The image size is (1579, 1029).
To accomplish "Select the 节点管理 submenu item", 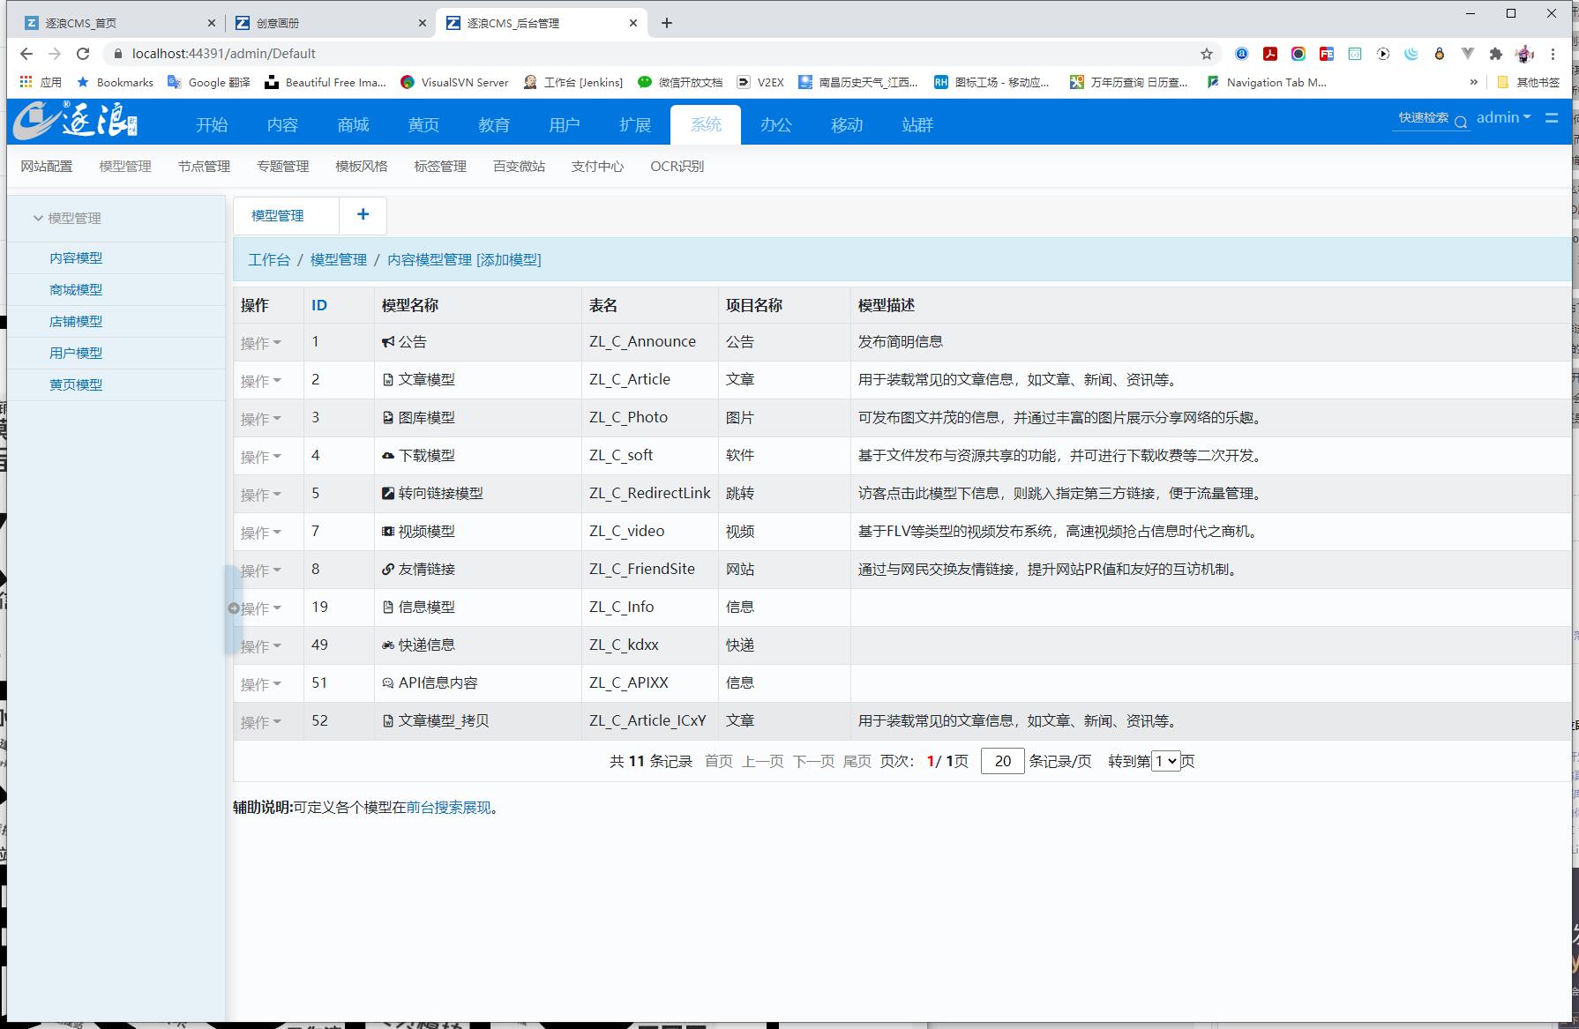I will 204,166.
